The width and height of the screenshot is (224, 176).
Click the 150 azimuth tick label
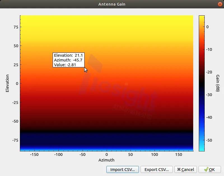pos(179,154)
